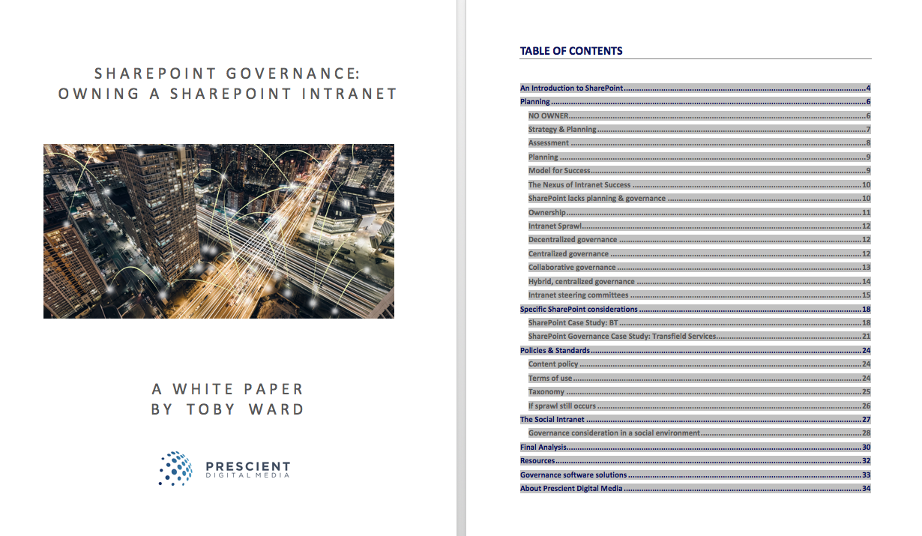
Task: Select 'Hybrid, centralized governance' entry
Action: [699, 281]
